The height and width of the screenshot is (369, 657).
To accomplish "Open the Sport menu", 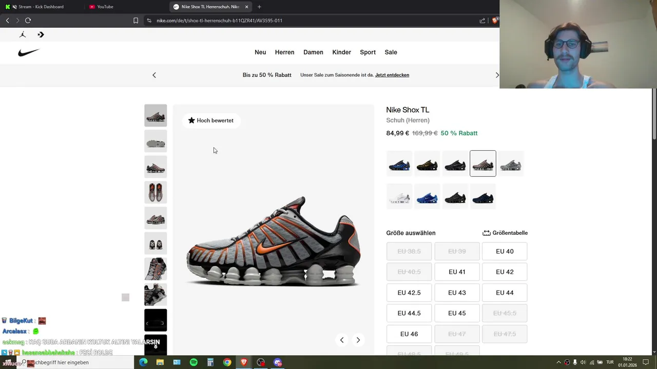I will [368, 52].
